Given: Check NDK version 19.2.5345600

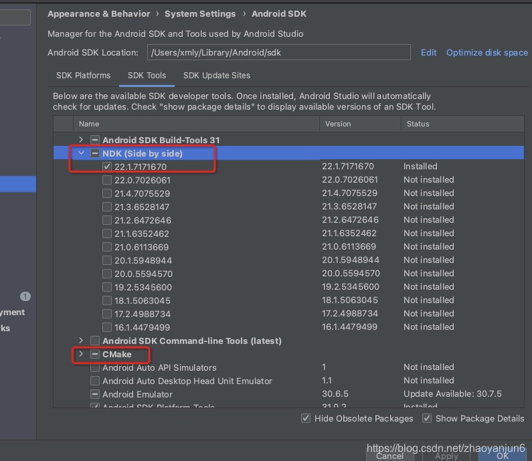Looking at the screenshot, I should 107,287.
